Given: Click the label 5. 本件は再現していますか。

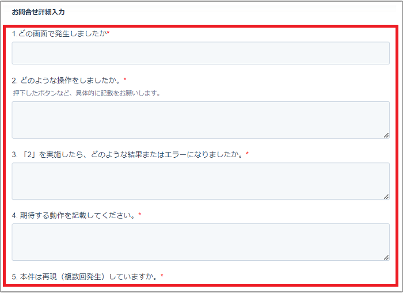Looking at the screenshot, I should [x=85, y=276].
